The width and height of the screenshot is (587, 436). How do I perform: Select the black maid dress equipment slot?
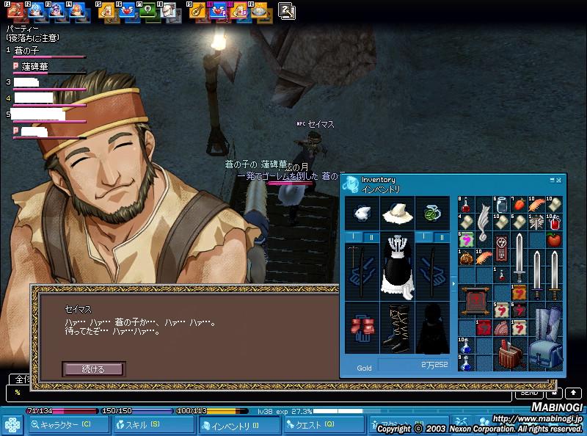coord(397,266)
